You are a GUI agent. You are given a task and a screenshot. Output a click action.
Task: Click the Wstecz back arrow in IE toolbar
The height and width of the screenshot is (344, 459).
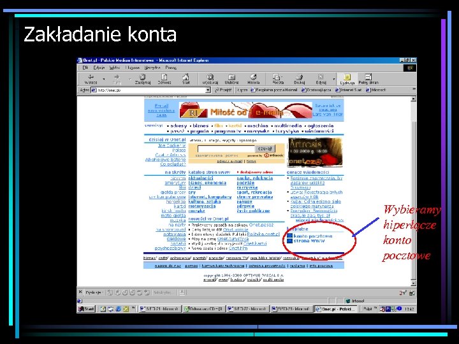pyautogui.click(x=91, y=79)
